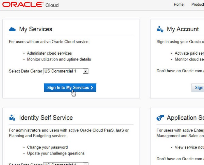This screenshot has width=204, height=165.
Task: Click the My Services cloud icon
Action: [12, 29]
